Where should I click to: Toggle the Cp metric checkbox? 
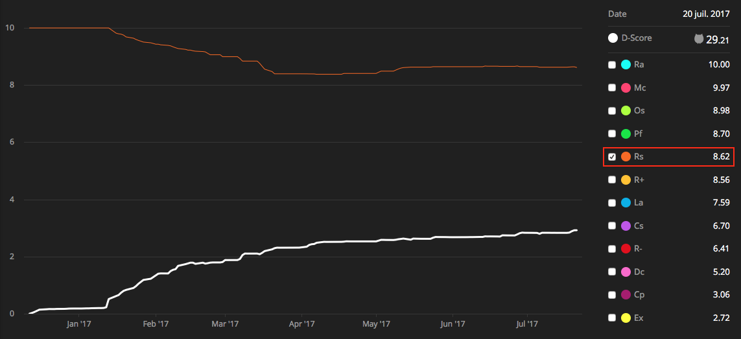[612, 295]
